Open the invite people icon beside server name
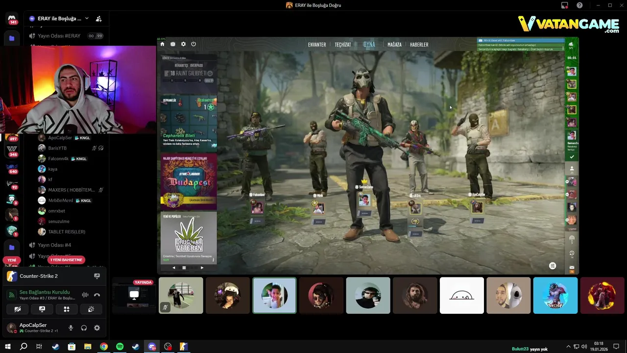The height and width of the screenshot is (353, 627). [98, 19]
